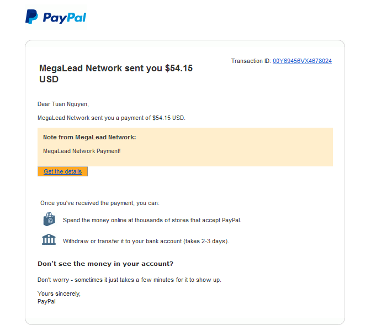Click the "Yours sincerely," closing line
371x330 pixels.
click(59, 294)
